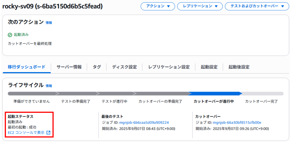Select the 移行ダッシュボード tab

[27, 67]
